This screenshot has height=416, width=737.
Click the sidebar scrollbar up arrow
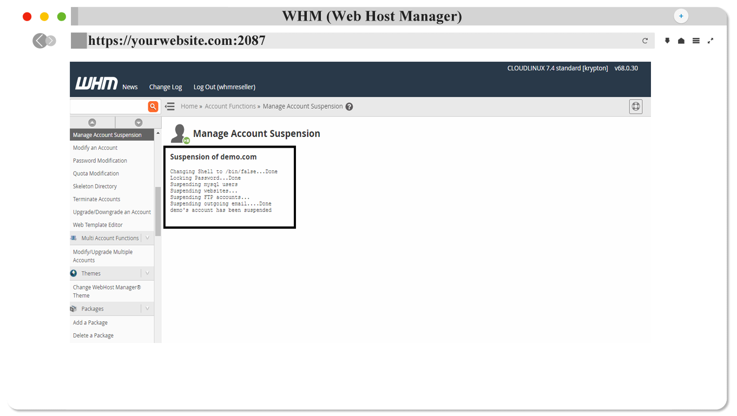click(158, 133)
